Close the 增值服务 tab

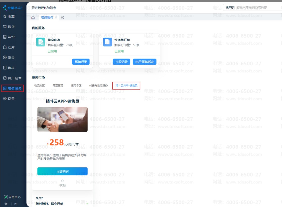56,17
